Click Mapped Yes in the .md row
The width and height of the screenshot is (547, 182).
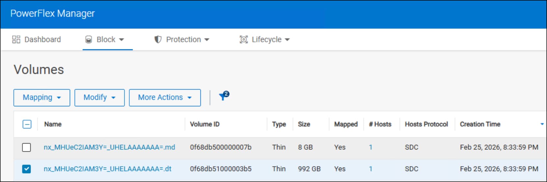coord(340,147)
